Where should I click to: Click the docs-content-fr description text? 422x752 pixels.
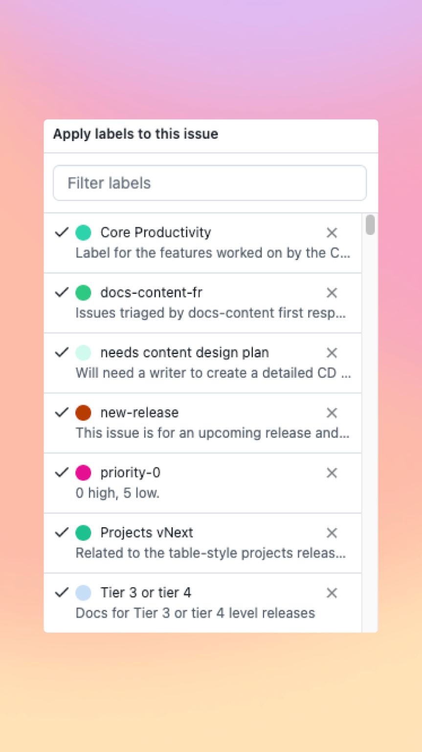(x=211, y=313)
